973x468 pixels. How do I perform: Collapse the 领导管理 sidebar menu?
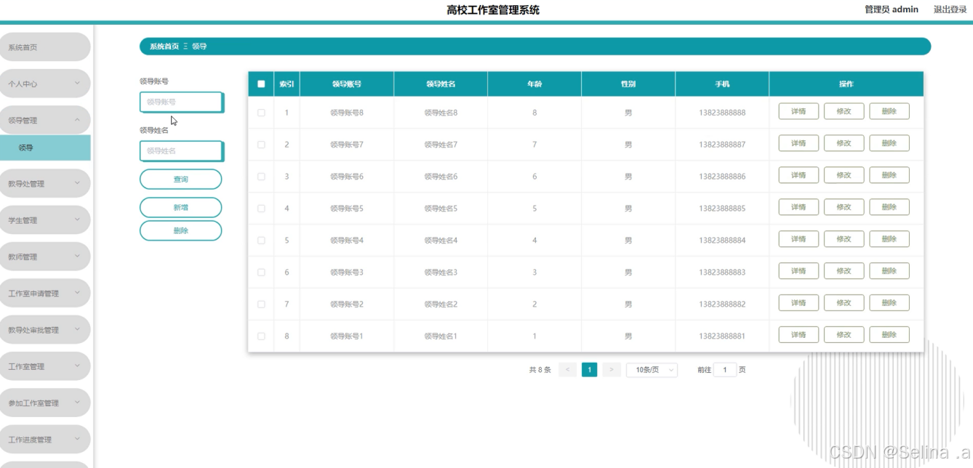click(45, 120)
